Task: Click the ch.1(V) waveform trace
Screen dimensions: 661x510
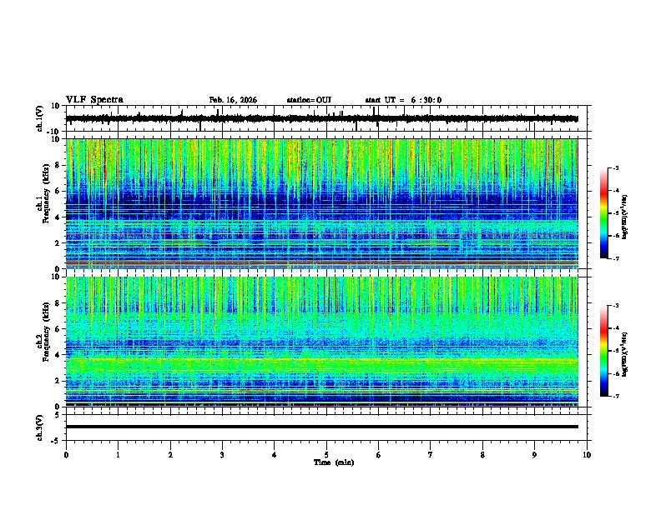Action: (322, 118)
